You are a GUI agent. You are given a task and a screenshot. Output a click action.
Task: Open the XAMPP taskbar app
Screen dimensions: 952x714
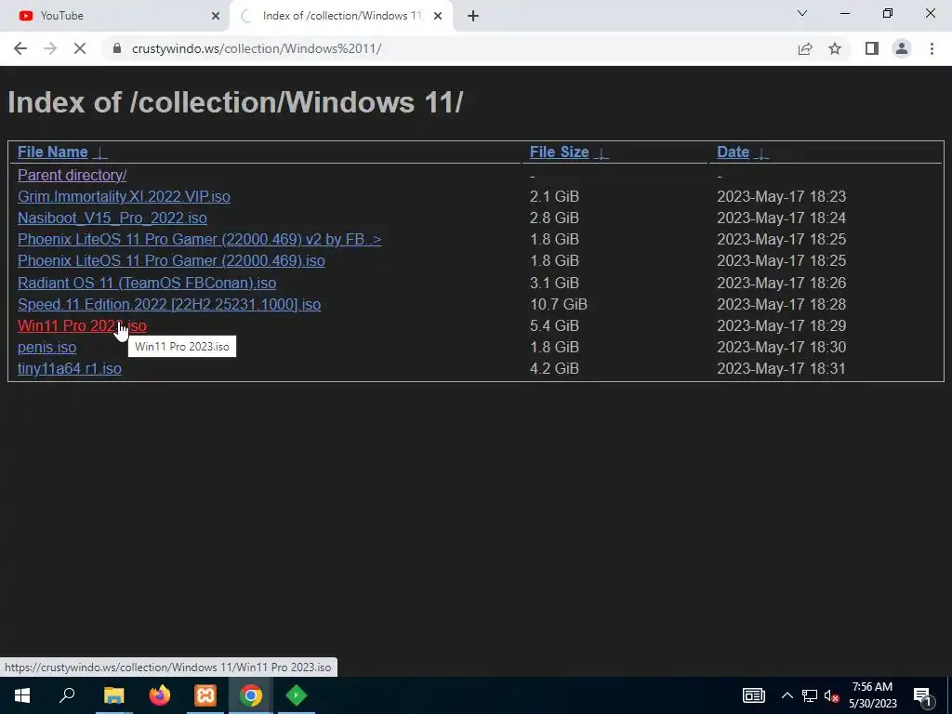[205, 695]
